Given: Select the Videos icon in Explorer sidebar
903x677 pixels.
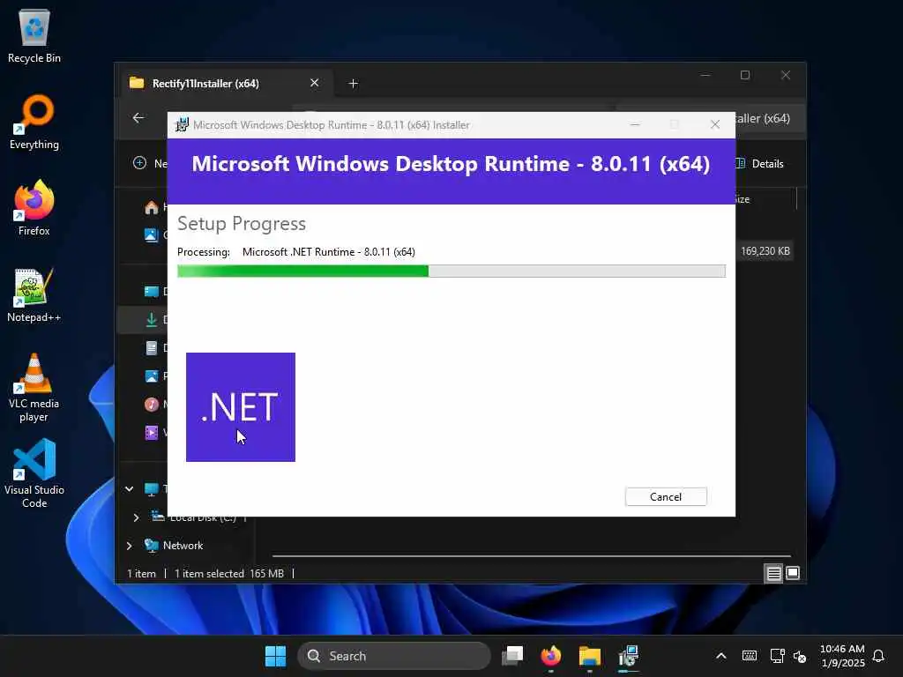Looking at the screenshot, I should click(x=152, y=432).
